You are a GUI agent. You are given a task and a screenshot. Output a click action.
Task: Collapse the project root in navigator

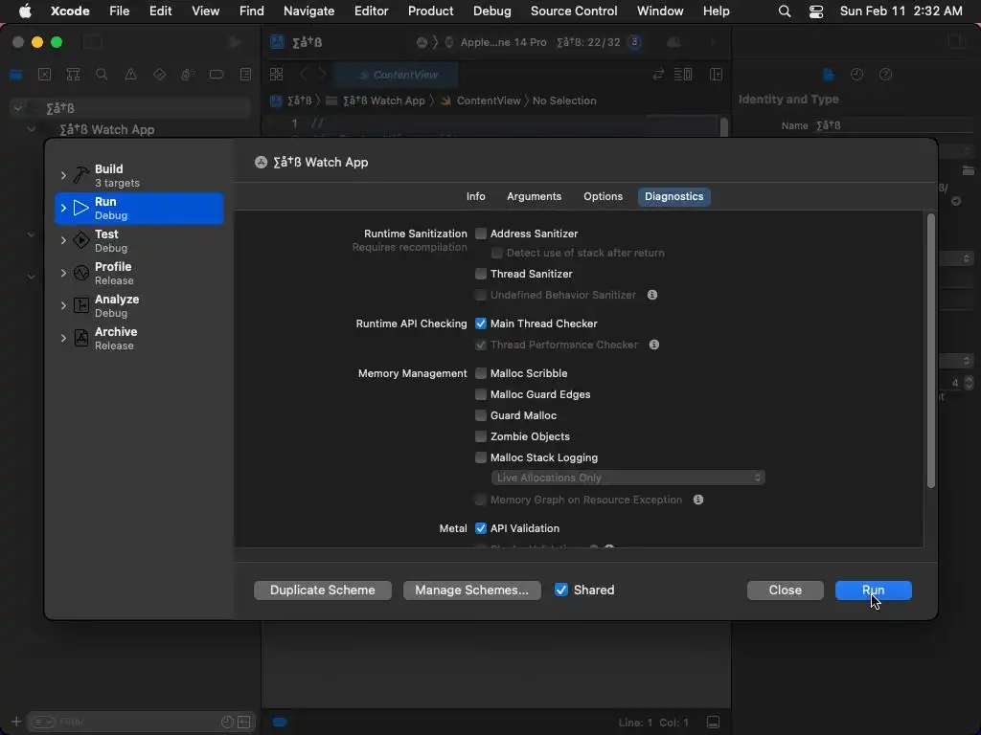point(18,109)
